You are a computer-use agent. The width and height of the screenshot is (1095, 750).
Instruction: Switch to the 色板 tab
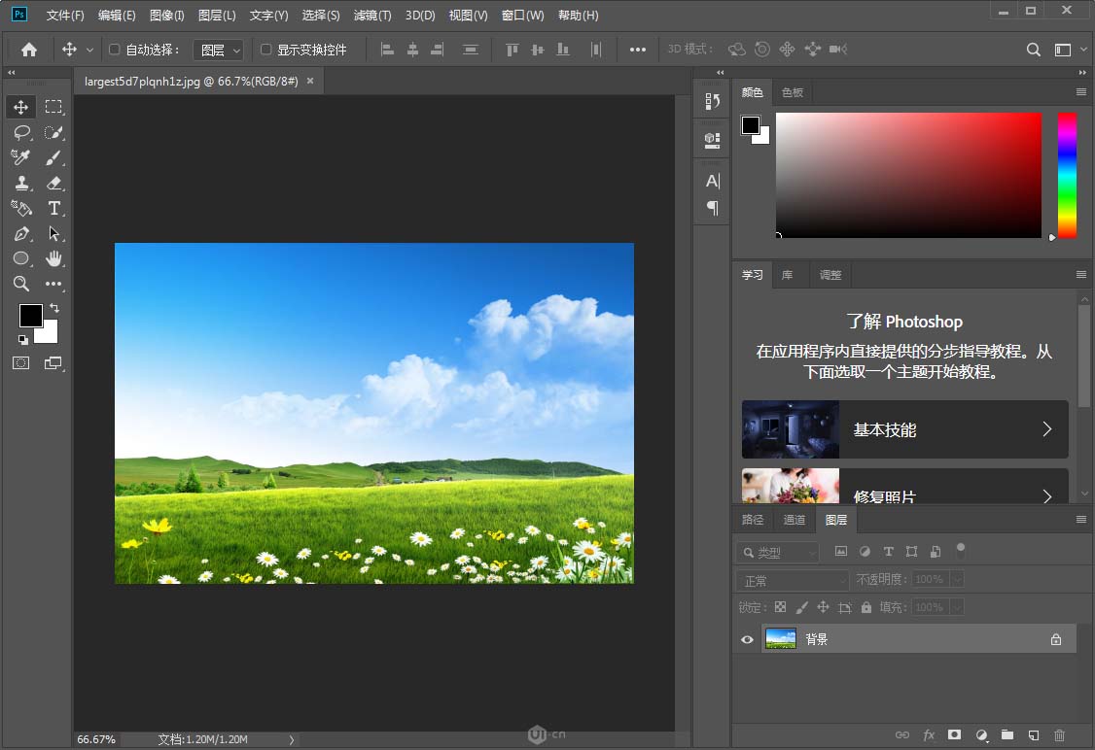tap(792, 92)
